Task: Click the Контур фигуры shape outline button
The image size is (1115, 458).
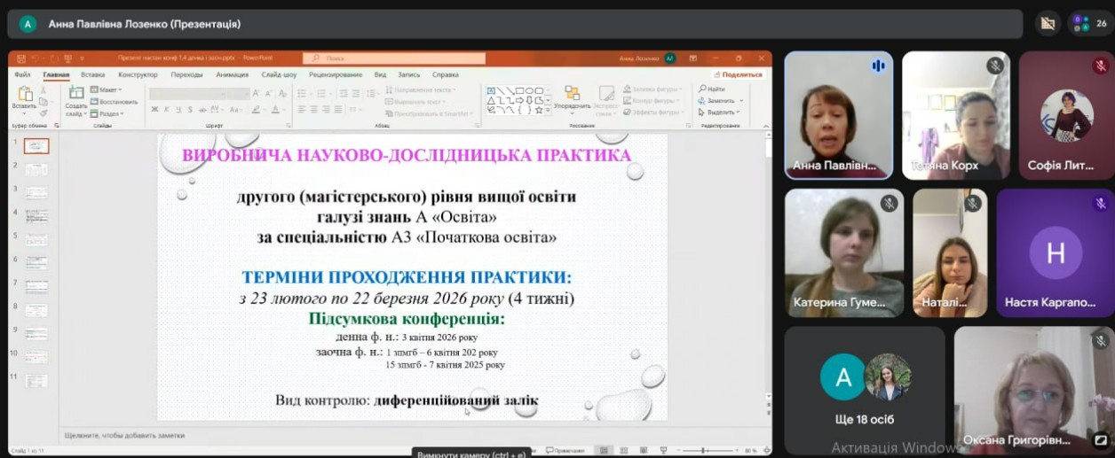Action: (651, 100)
